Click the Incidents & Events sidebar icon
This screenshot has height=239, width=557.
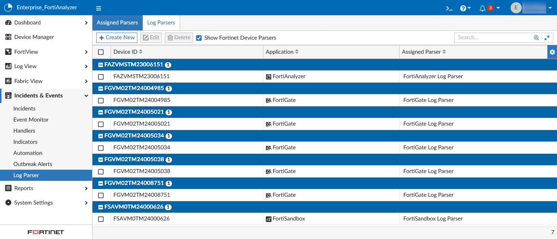click(8, 96)
